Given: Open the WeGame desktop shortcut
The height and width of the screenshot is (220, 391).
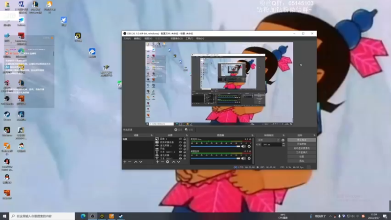Looking at the screenshot, I should pyautogui.click(x=7, y=132).
